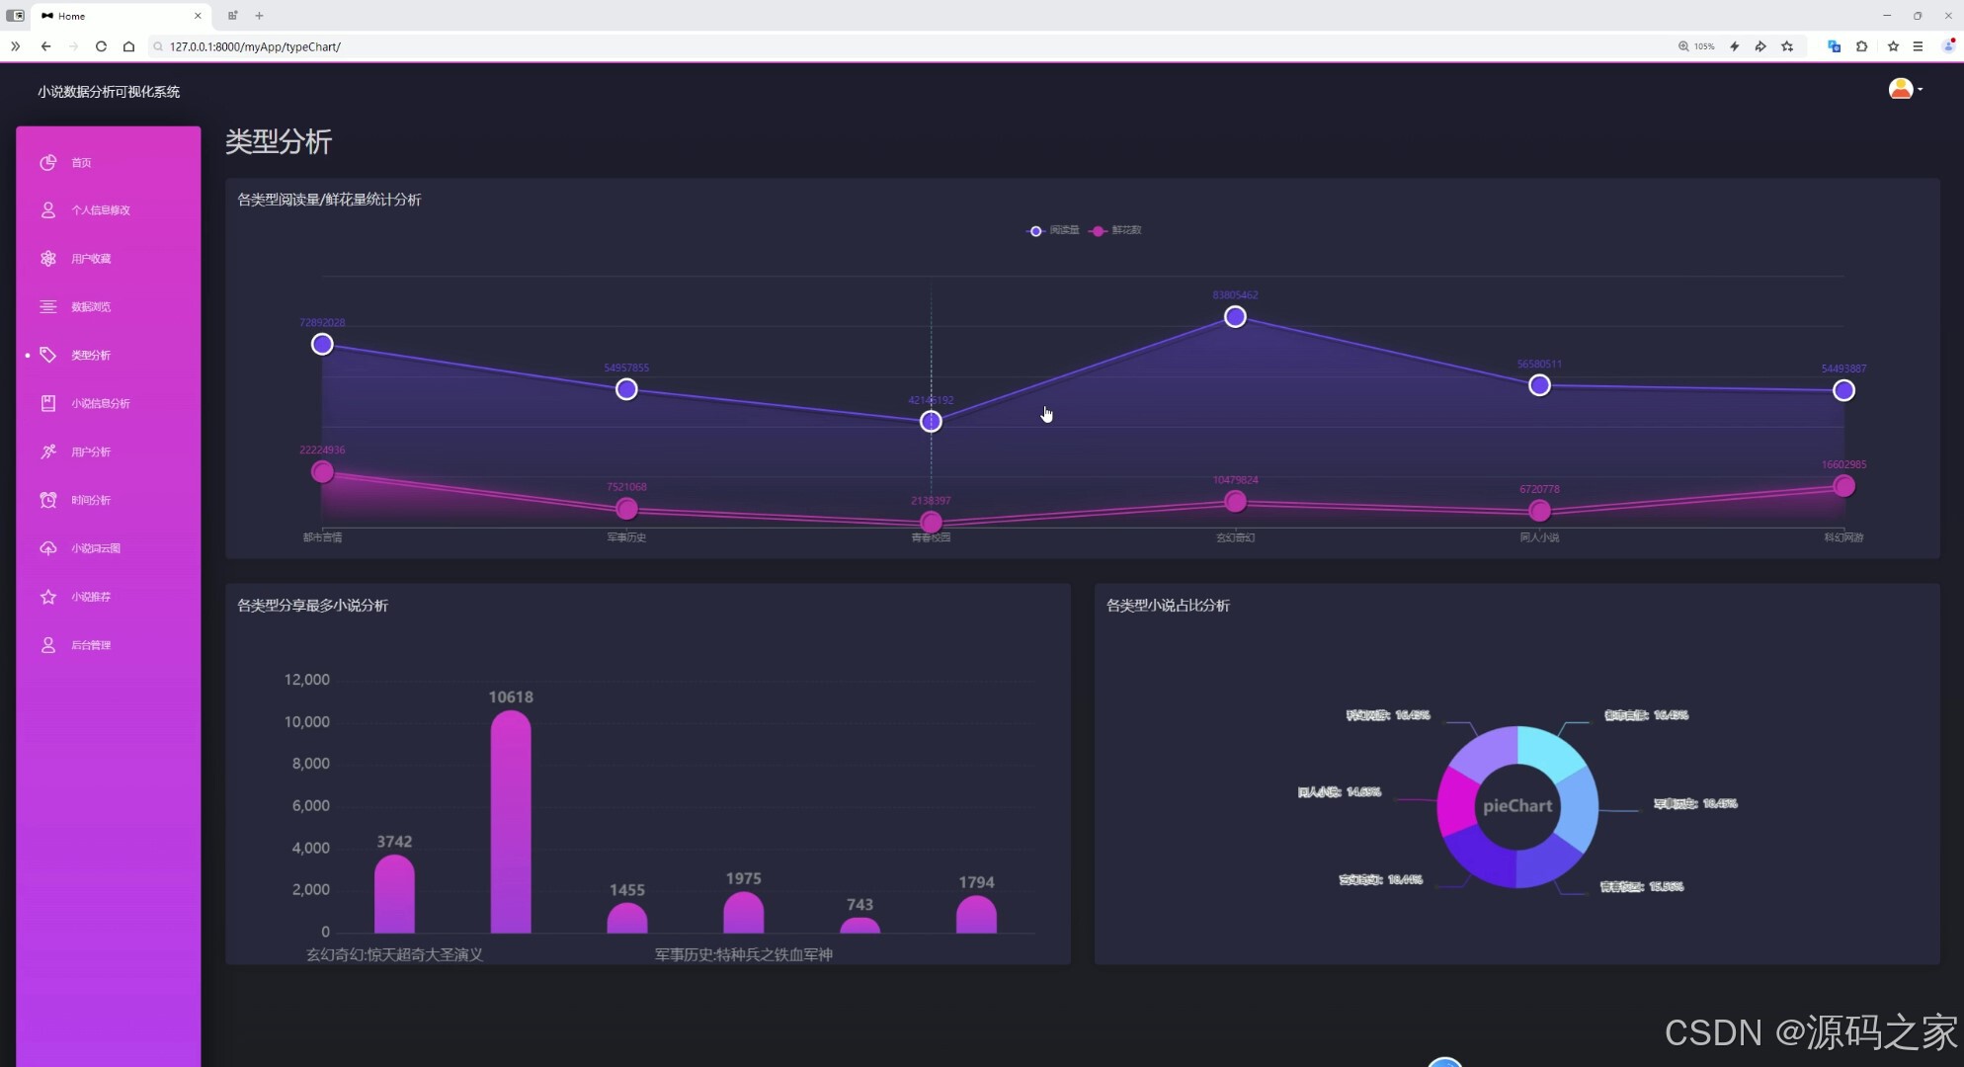Open 小说词云图 cloud upload icon
Viewport: 1964px width, 1067px height.
point(47,548)
